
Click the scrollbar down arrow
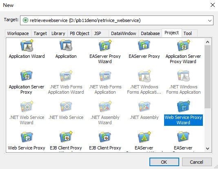207,149
